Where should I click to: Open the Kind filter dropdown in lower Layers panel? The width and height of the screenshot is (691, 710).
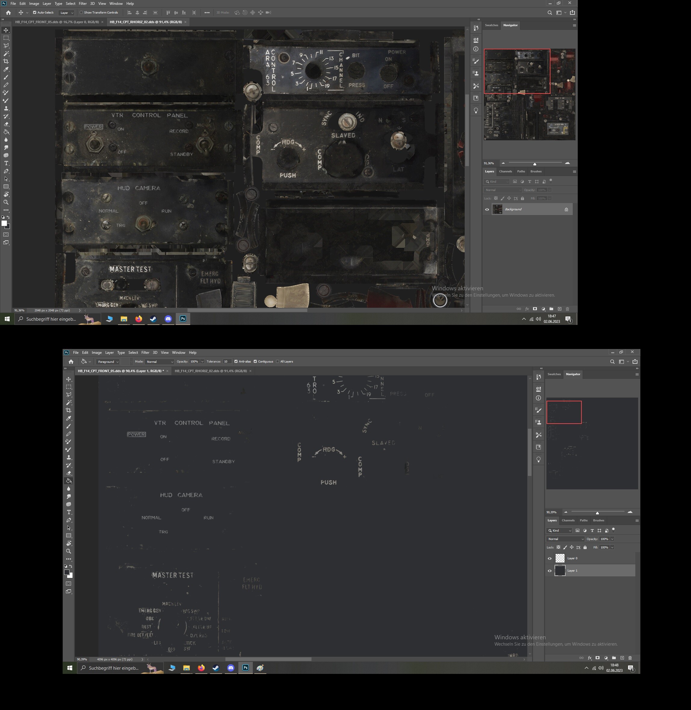[x=559, y=530]
